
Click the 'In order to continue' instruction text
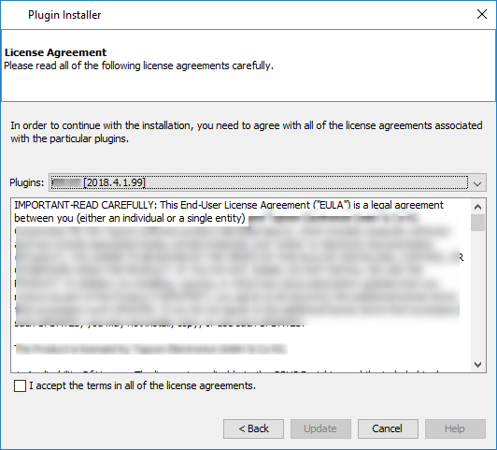pyautogui.click(x=247, y=132)
